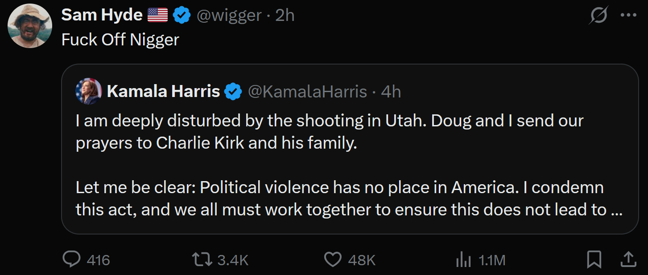The image size is (648, 275).
Task: Repost this post using the arrows icon
Action: [x=202, y=259]
